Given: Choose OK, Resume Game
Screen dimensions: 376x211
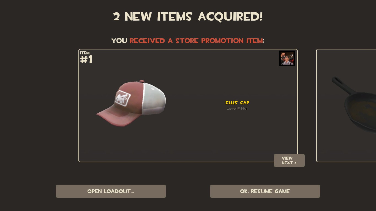Looking at the screenshot, I should tap(265, 191).
